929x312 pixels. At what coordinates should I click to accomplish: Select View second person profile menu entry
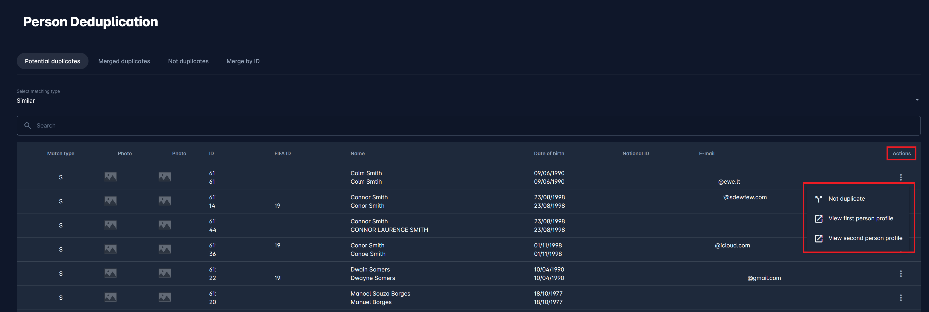[865, 238]
